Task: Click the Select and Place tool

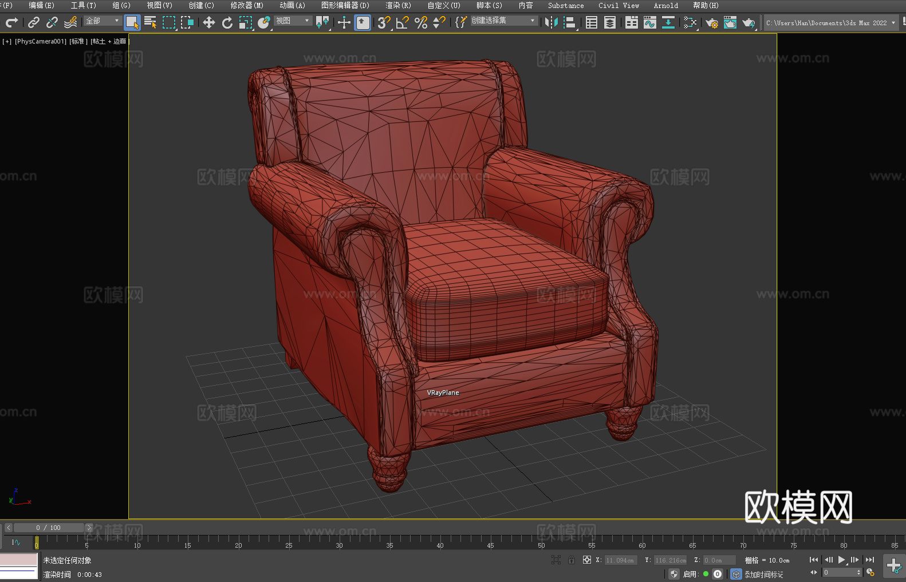Action: click(x=264, y=22)
